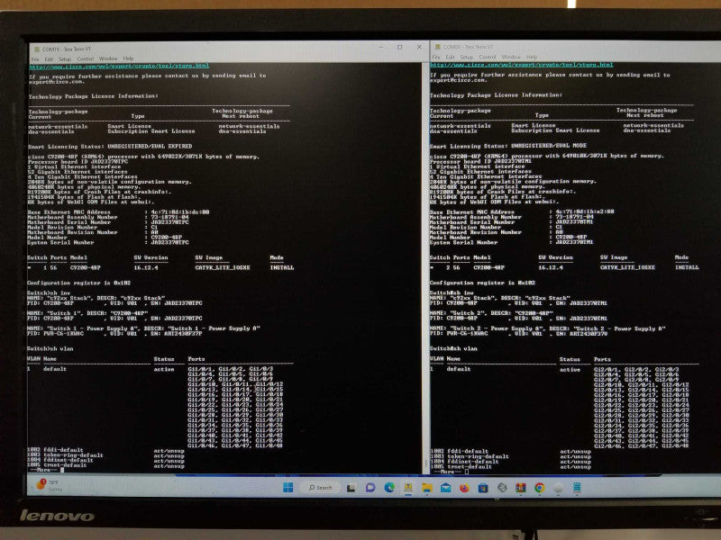This screenshot has width=721, height=540.
Task: Click 'Switch>sh inv' command in COM19 terminal
Action: click(49, 293)
